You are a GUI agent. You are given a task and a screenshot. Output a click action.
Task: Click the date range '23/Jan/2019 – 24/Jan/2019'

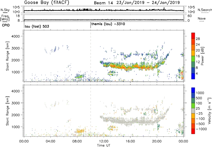click(148, 3)
